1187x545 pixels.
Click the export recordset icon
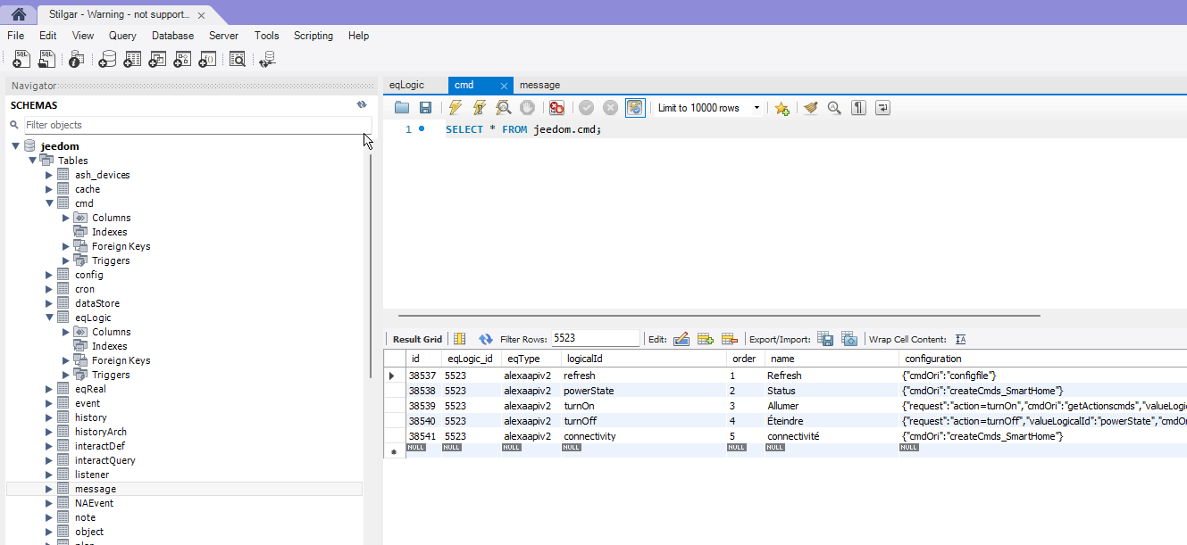826,339
